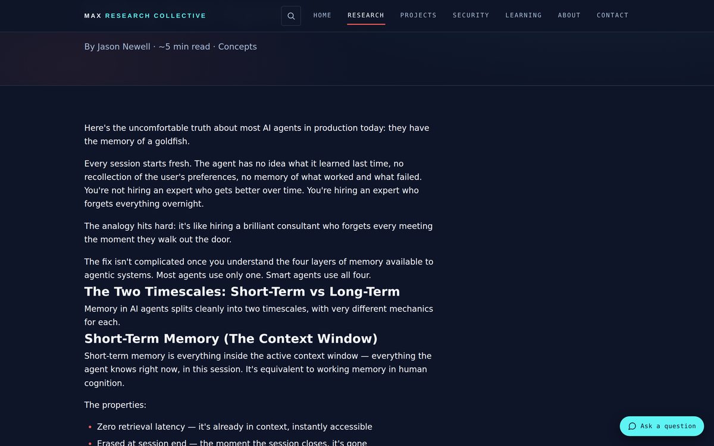Click the paragraph starting The analogy hits hard
This screenshot has height=446, width=714.
click(x=259, y=233)
